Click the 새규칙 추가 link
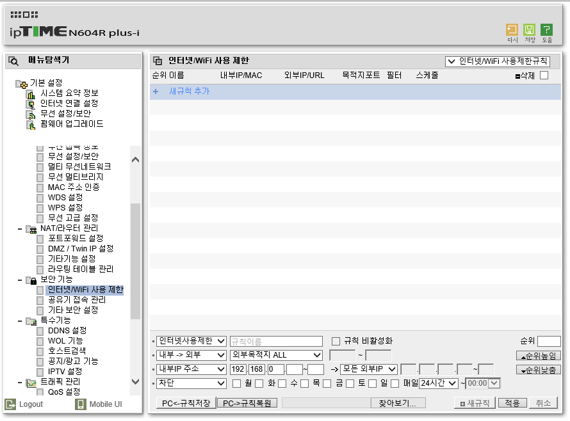The height and width of the screenshot is (421, 570). click(x=190, y=91)
